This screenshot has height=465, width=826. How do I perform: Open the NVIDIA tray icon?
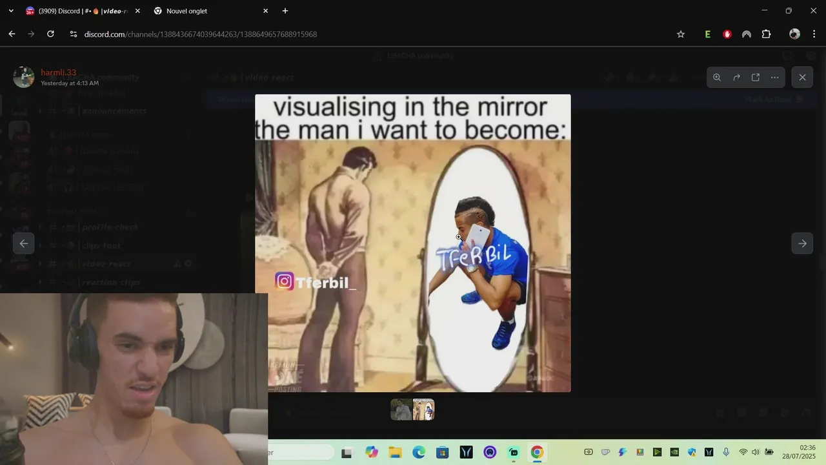[674, 452]
